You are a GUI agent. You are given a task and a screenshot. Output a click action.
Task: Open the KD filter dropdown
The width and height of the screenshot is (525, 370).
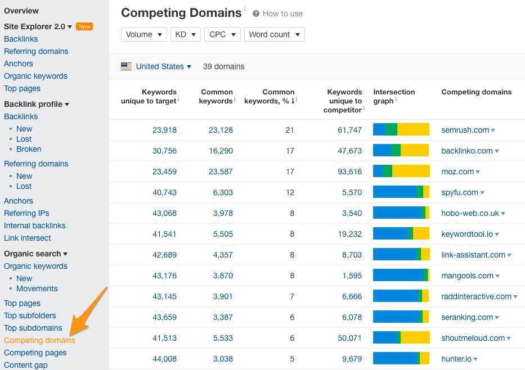[x=186, y=34]
